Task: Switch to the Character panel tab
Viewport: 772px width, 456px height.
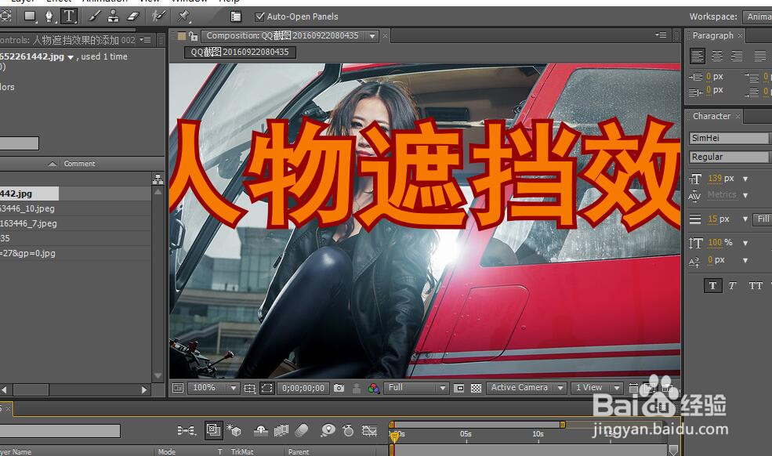Action: [712, 116]
